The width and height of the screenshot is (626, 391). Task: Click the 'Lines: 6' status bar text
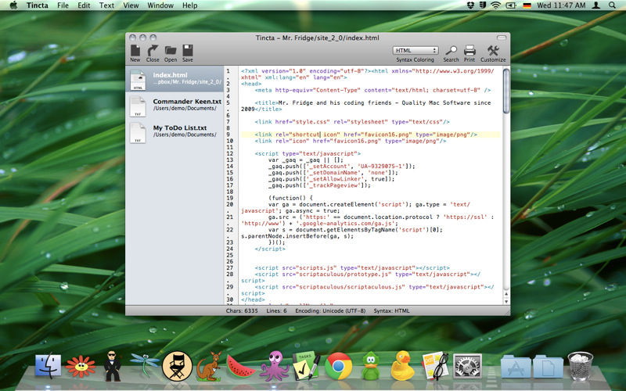(276, 310)
